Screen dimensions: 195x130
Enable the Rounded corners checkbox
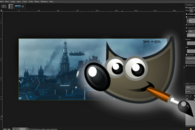(x=187, y=25)
